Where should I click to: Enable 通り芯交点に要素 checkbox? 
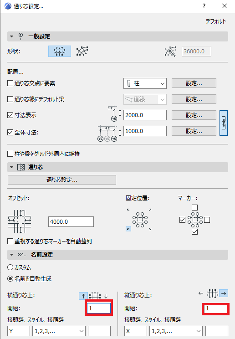pyautogui.click(x=10, y=83)
